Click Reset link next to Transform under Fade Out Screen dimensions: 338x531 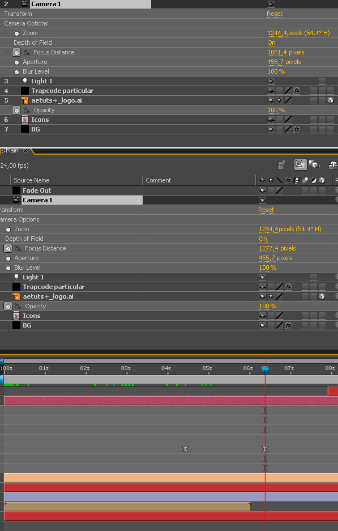point(266,210)
